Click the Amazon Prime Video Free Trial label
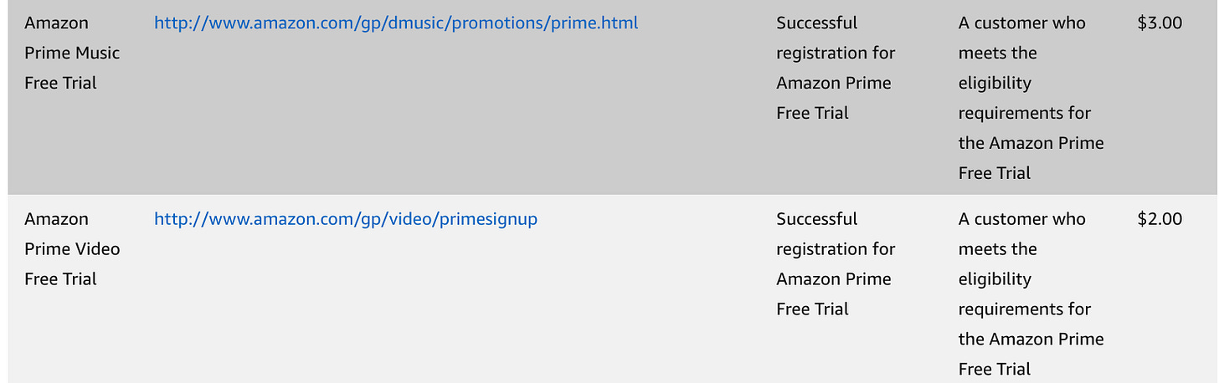This screenshot has width=1219, height=383. (72, 248)
